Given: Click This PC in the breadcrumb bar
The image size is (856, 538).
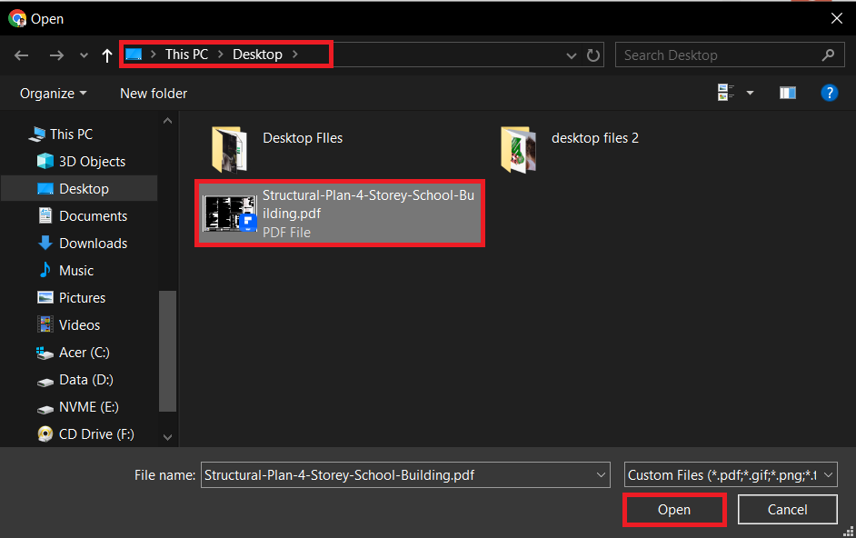Looking at the screenshot, I should 186,54.
